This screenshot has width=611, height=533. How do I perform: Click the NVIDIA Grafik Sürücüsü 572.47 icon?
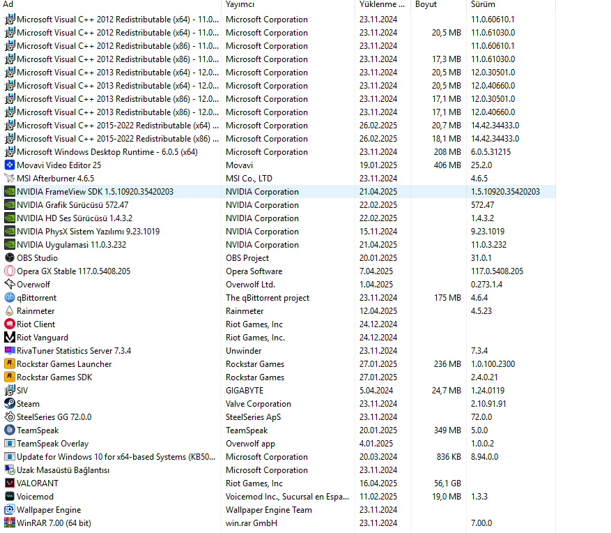coord(9,205)
